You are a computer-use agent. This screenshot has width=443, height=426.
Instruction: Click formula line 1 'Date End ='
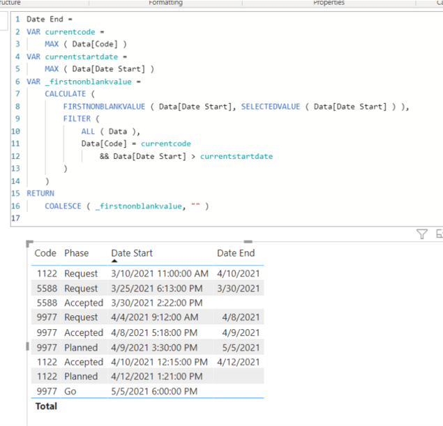[x=50, y=20]
